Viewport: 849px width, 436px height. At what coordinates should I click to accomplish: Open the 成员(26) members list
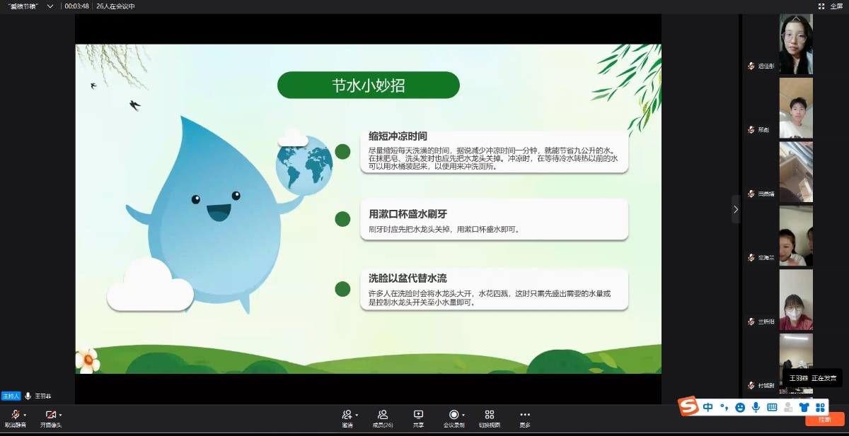pos(383,418)
